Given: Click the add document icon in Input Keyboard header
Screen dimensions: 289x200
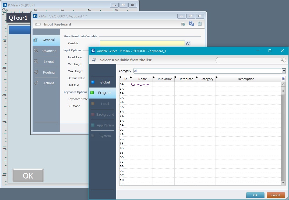Looking at the screenshot, I should (x=183, y=24).
